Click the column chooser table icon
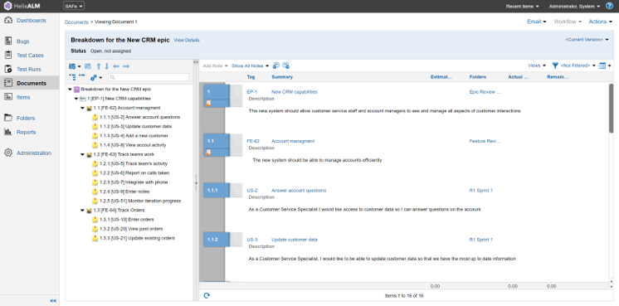The width and height of the screenshot is (619, 306). (x=602, y=66)
